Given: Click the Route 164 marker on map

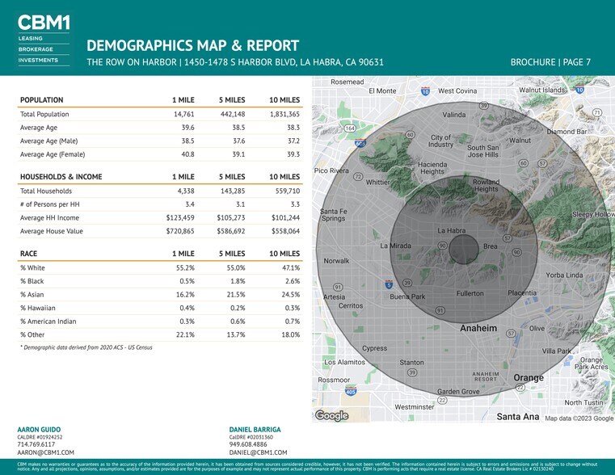Looking at the screenshot, I should tap(350, 128).
